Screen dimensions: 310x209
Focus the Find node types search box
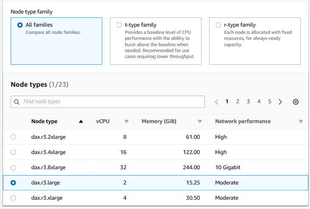point(112,102)
